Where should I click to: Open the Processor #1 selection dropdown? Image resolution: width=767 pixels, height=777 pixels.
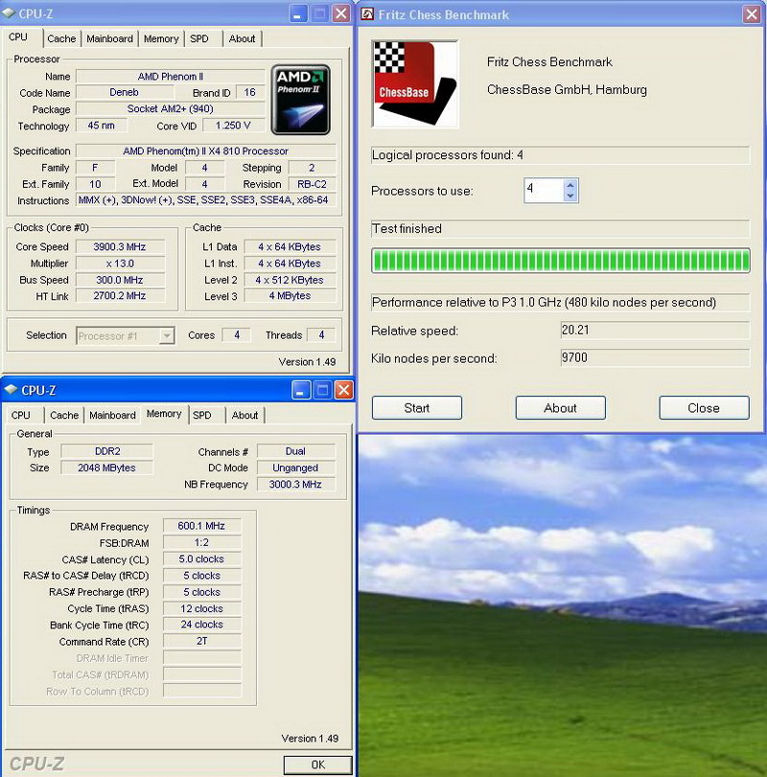click(167, 335)
